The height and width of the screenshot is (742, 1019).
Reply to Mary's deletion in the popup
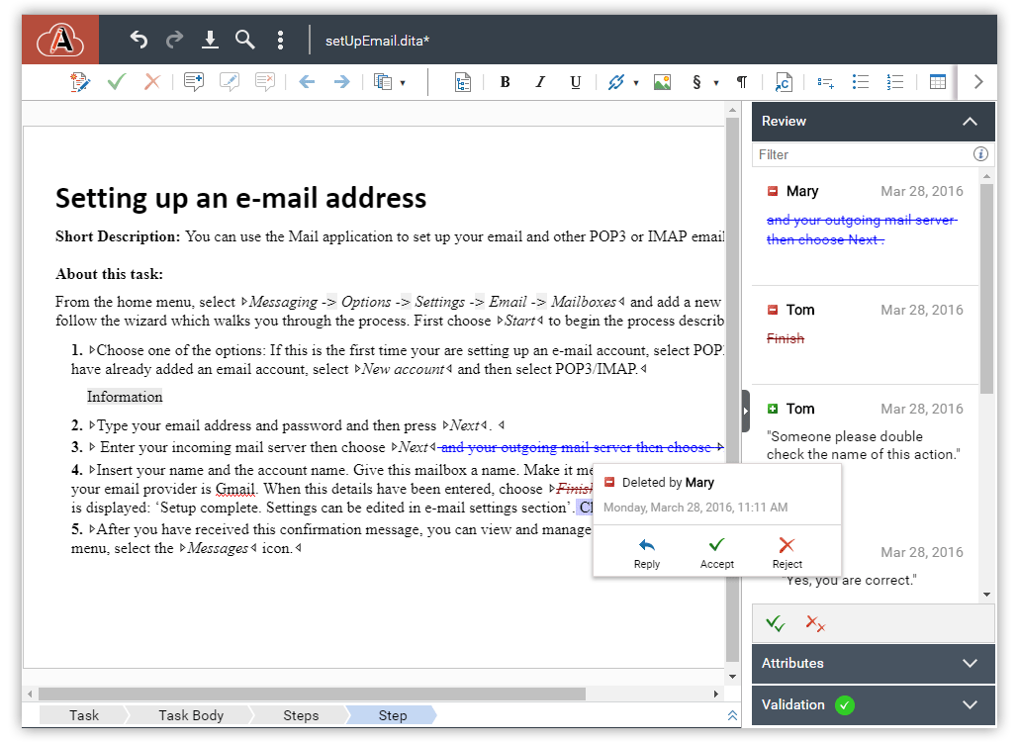647,553
